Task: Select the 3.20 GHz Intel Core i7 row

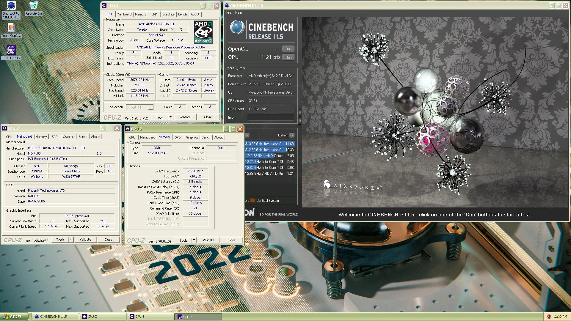Action: 269,162
